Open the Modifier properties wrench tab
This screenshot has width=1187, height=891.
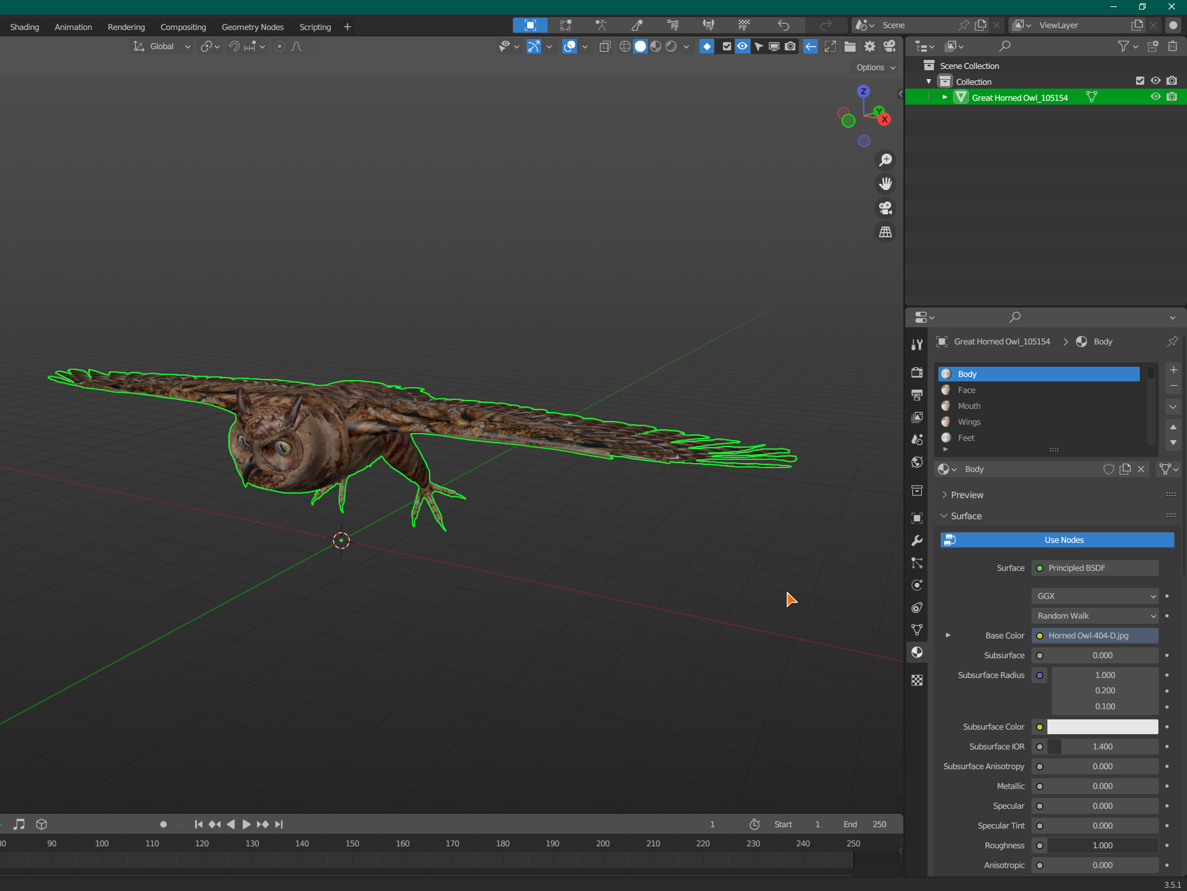[x=917, y=541]
